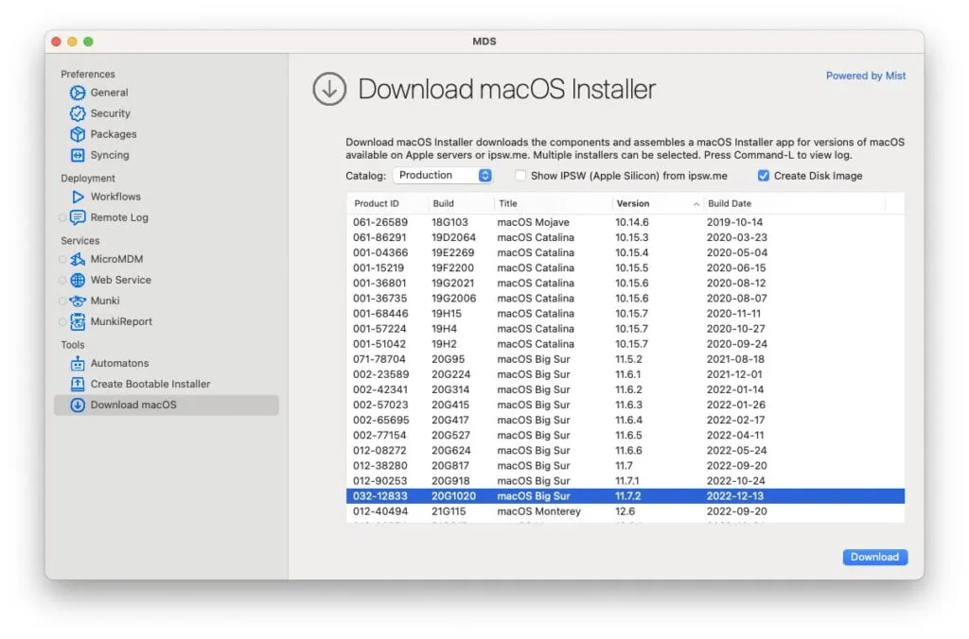The height and width of the screenshot is (639, 969).
Task: Open General preferences icon
Action: click(78, 93)
